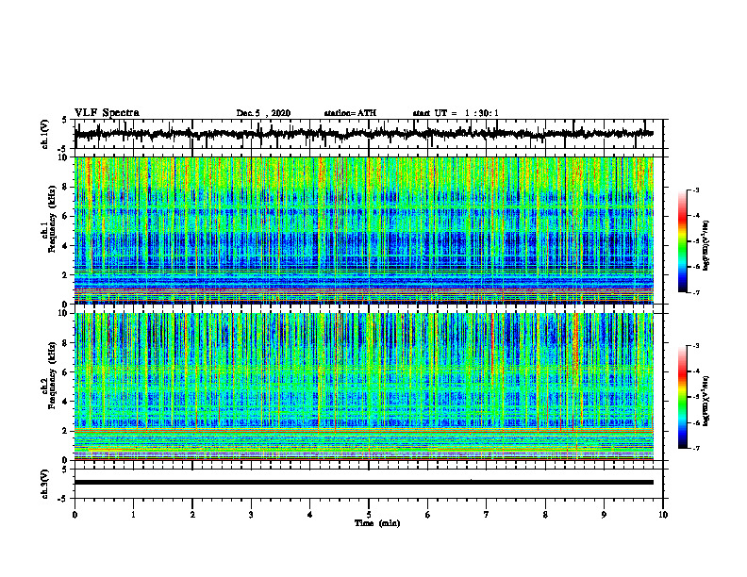Click the "-7" value on ch.1 color bar
The image size is (747, 577).
[x=696, y=292]
